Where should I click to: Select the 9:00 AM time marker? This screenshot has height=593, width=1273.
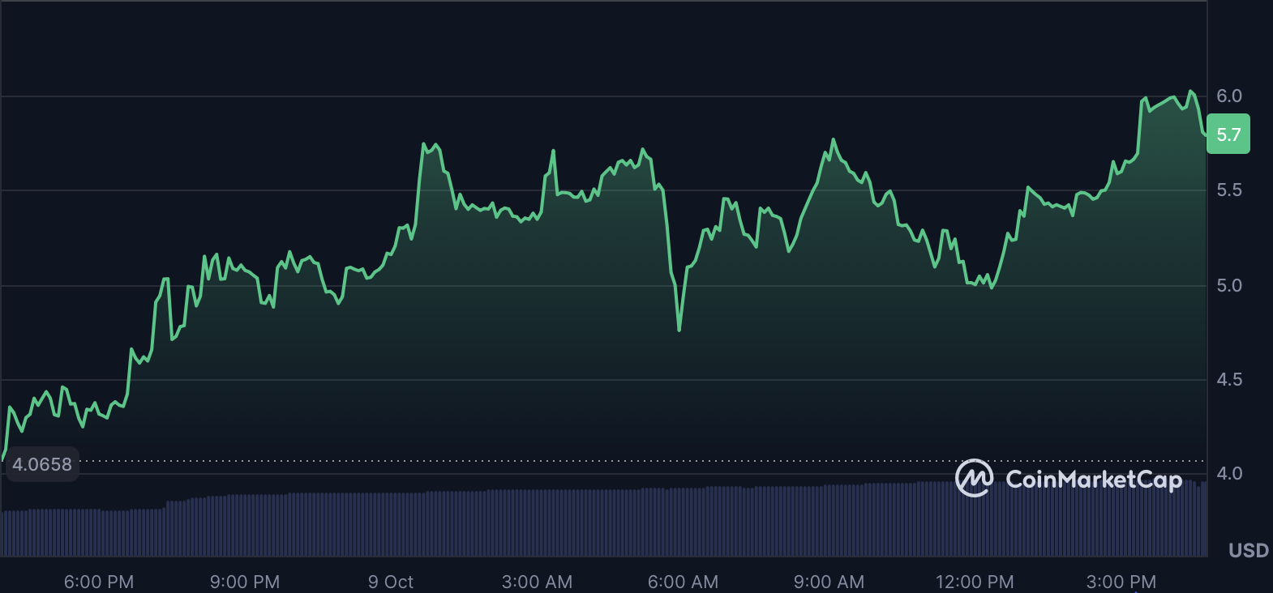pyautogui.click(x=829, y=582)
